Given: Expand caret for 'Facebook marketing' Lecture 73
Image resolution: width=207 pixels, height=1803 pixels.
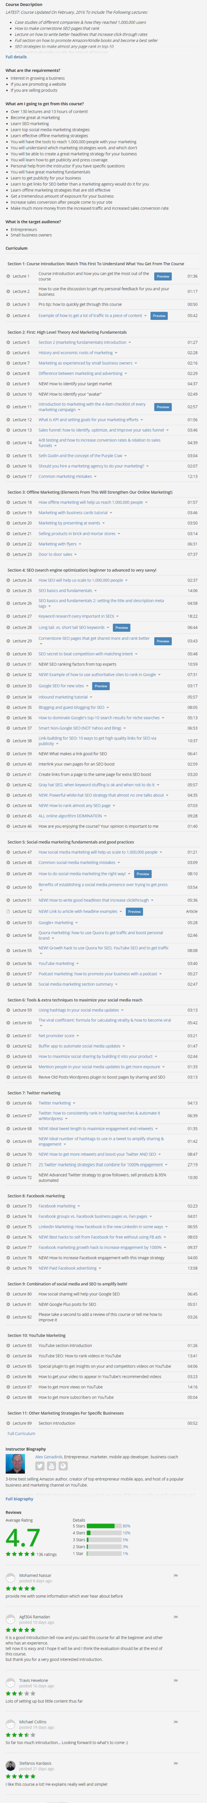Looking at the screenshot, I should click(79, 1206).
